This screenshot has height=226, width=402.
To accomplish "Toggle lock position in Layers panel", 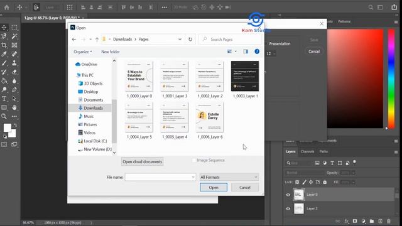I will (311, 182).
